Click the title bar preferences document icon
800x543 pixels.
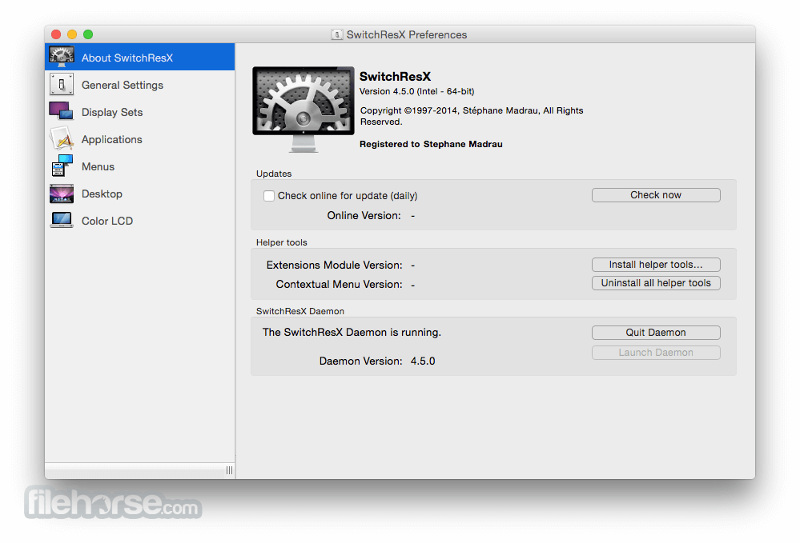tap(336, 34)
